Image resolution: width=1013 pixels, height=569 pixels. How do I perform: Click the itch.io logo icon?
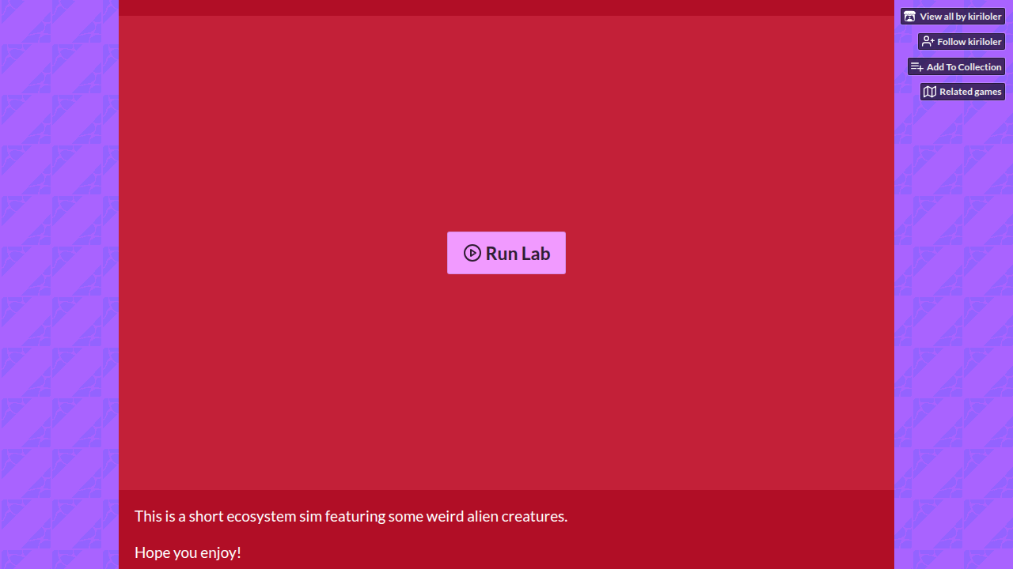[910, 17]
